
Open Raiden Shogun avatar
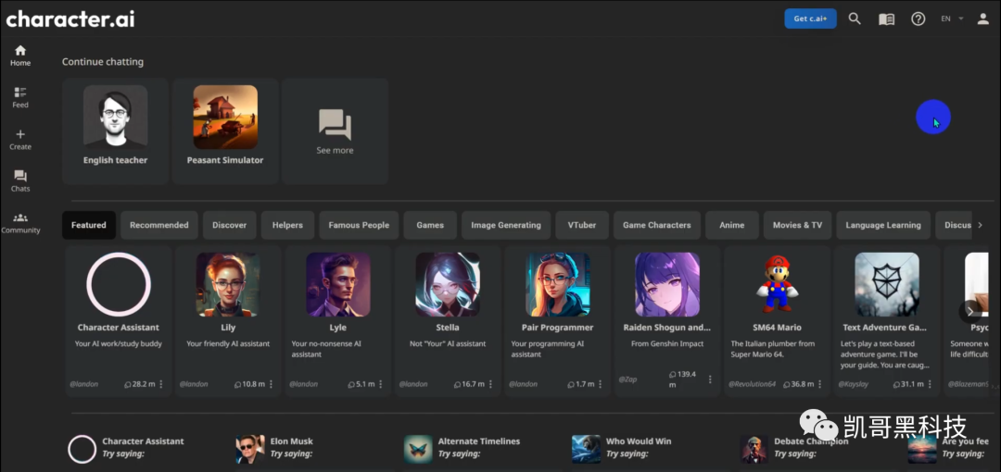coord(667,284)
